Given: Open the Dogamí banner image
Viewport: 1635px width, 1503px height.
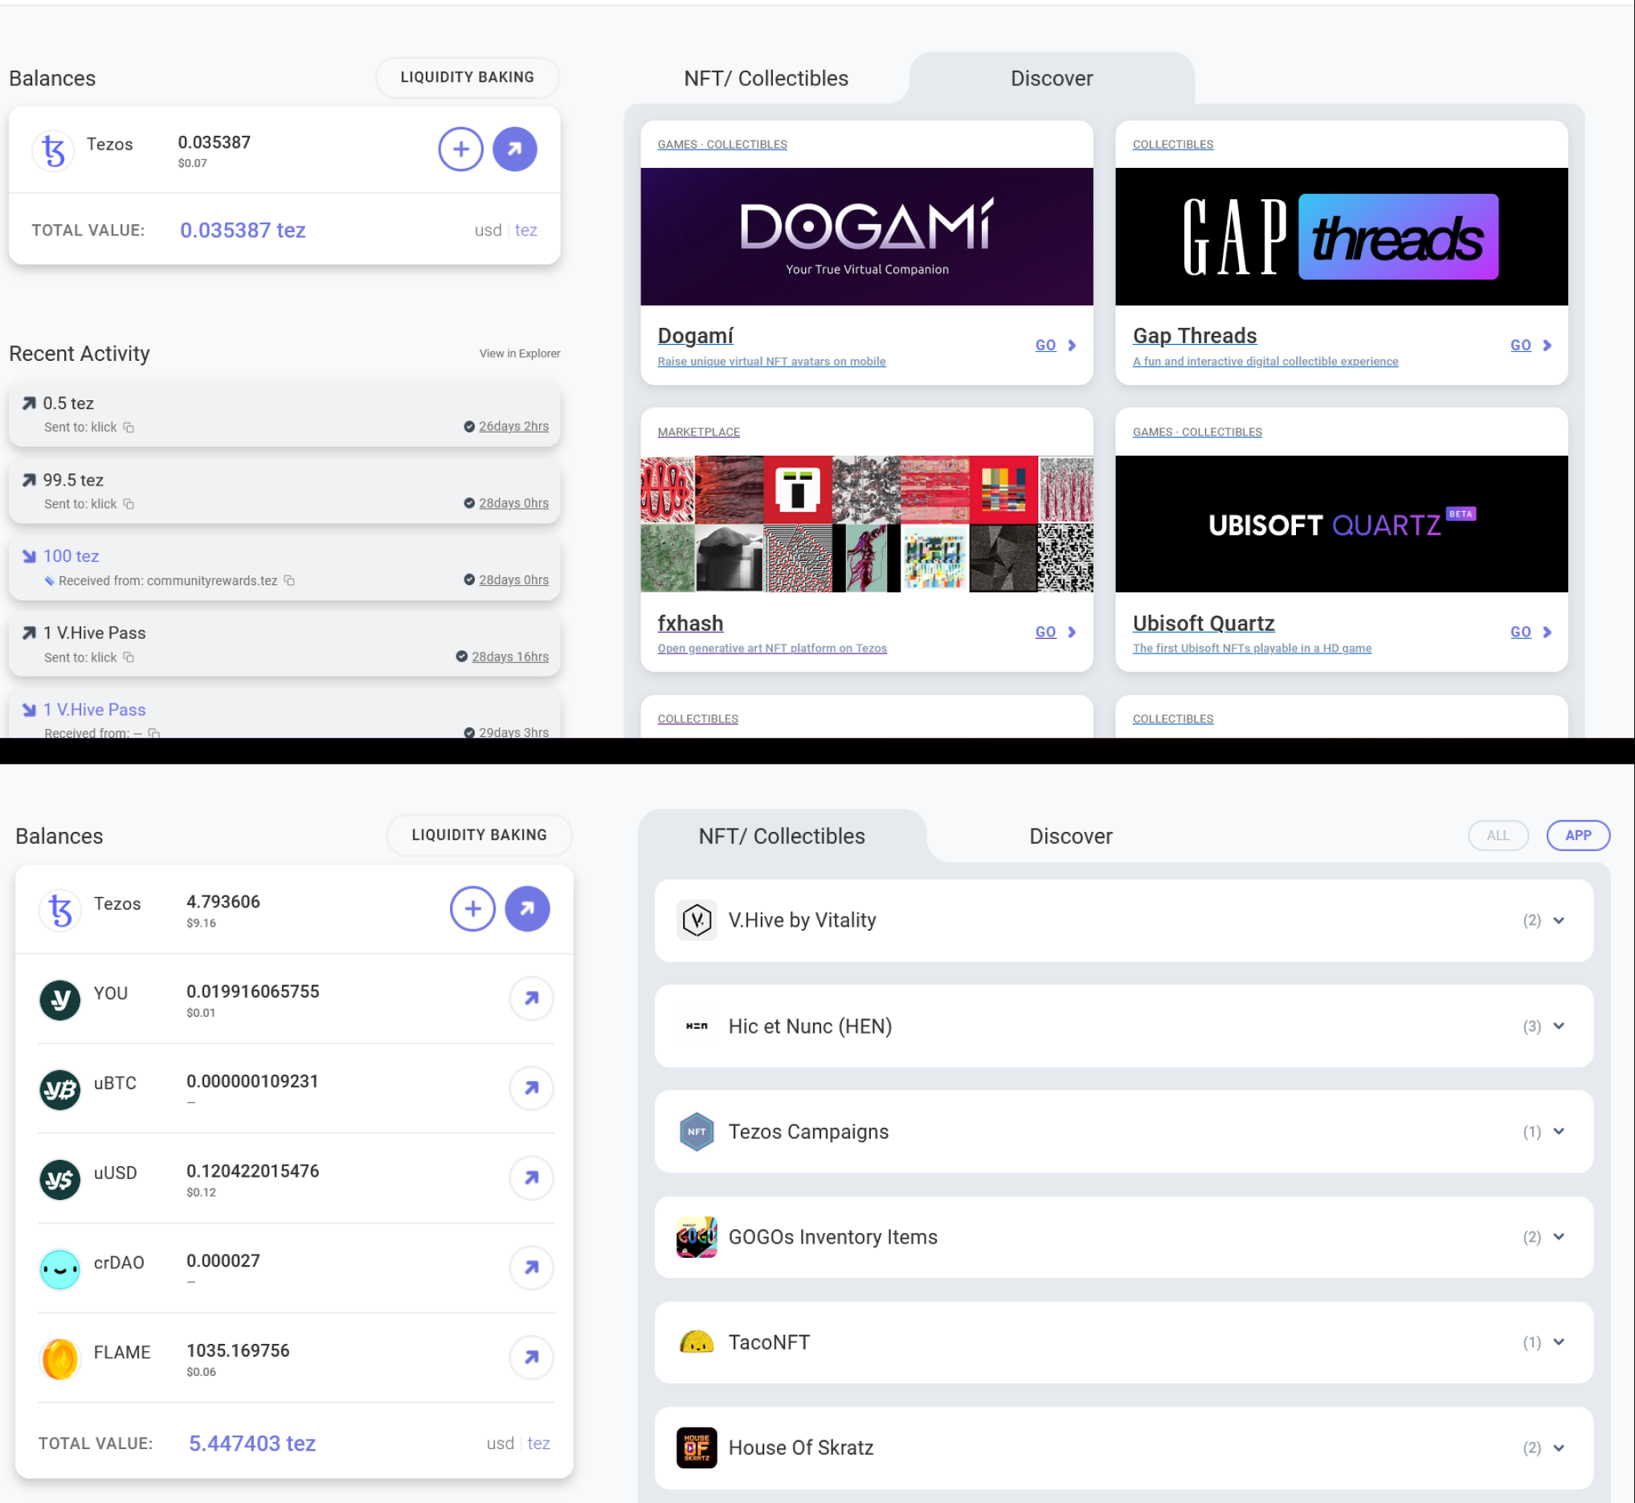Looking at the screenshot, I should click(867, 236).
